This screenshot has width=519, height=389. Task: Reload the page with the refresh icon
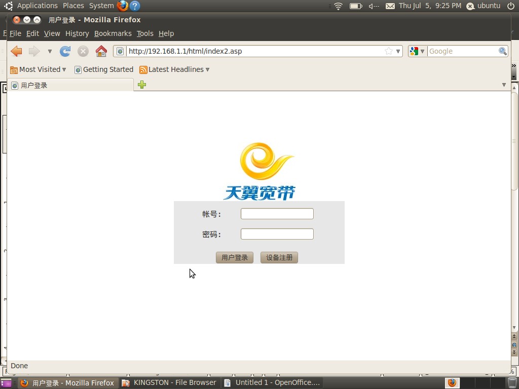tap(65, 51)
